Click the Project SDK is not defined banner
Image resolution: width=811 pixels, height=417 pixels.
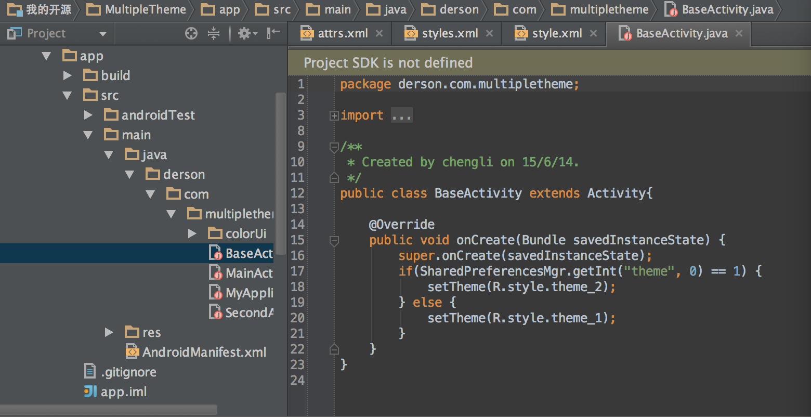click(549, 63)
